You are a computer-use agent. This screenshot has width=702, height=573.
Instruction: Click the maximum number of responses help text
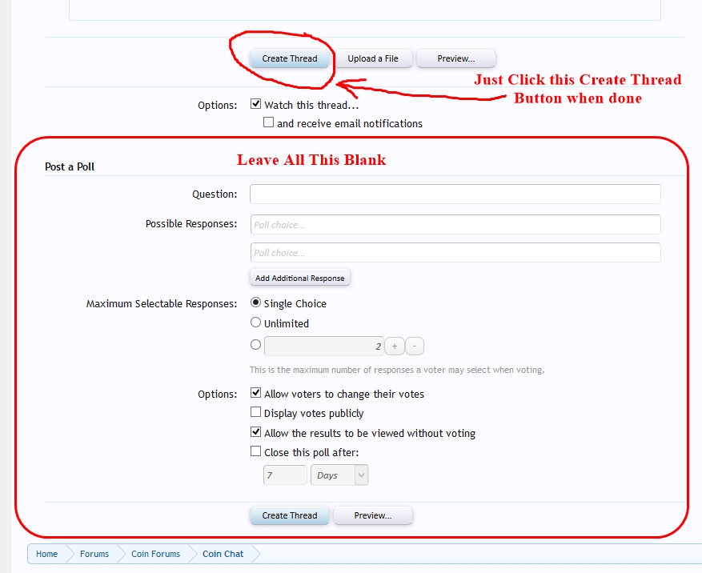pos(397,370)
